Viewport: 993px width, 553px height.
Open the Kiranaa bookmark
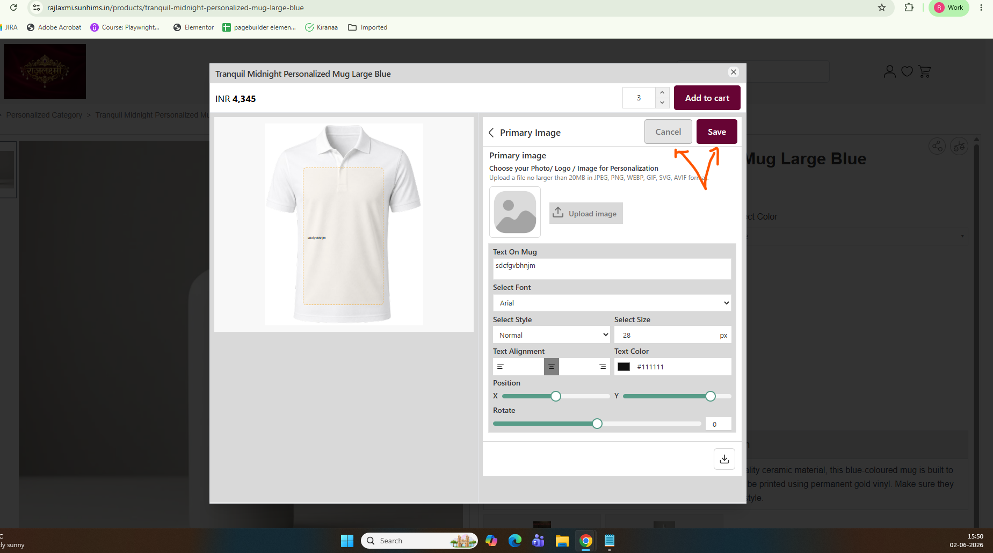tap(322, 27)
